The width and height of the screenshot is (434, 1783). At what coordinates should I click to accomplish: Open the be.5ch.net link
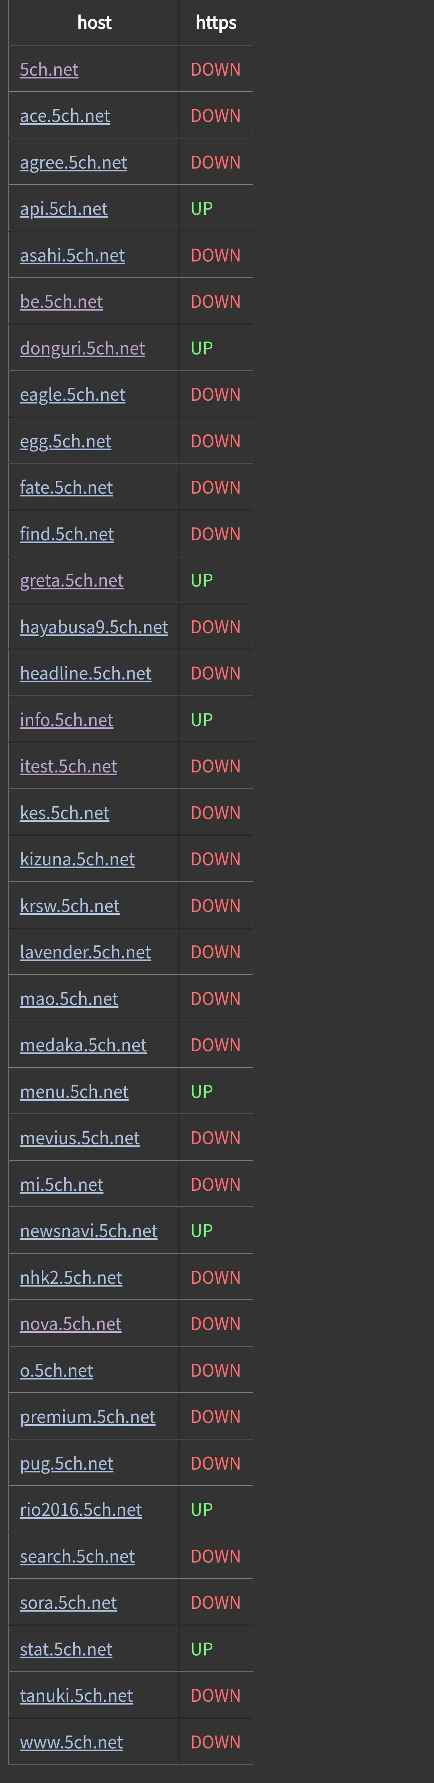pyautogui.click(x=61, y=302)
